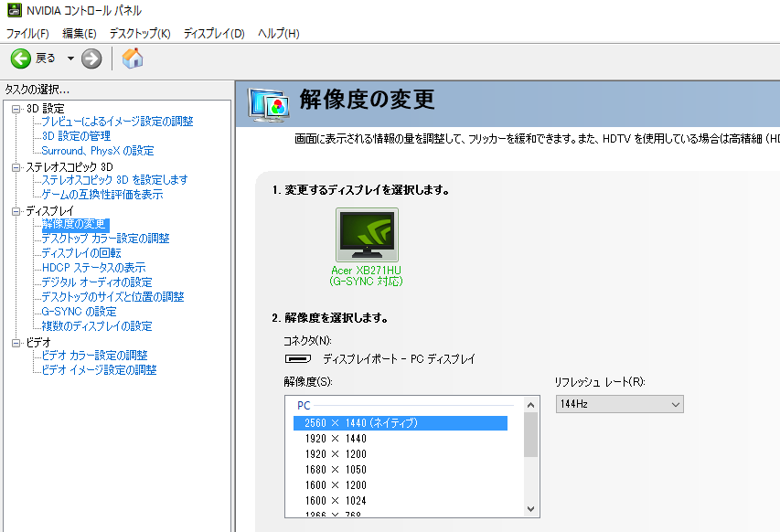Collapse the ディスプレイ tree node
This screenshot has width=780, height=532.
click(x=16, y=211)
